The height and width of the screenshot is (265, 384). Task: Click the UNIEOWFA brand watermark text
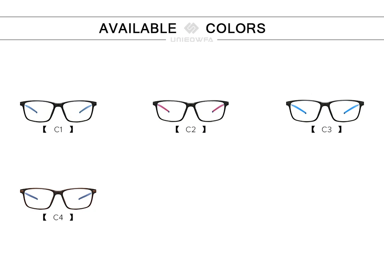(x=192, y=40)
